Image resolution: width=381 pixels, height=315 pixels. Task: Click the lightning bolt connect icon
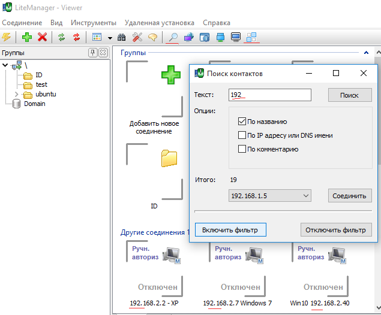click(7, 37)
